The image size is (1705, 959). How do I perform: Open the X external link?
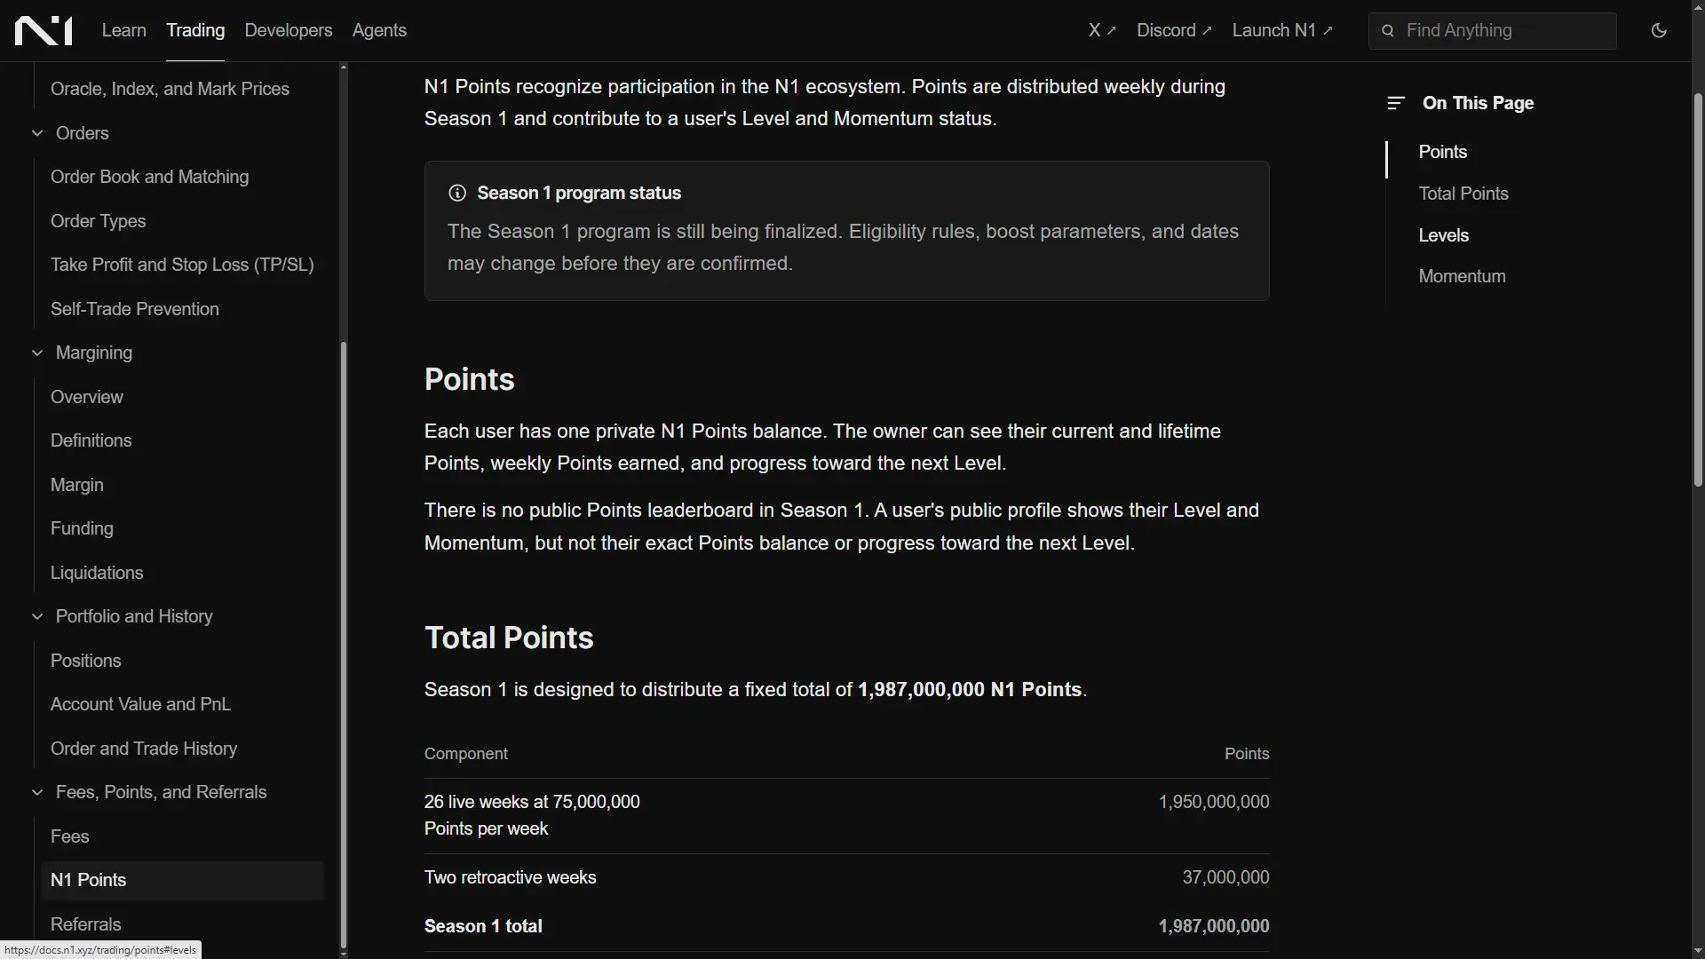[1102, 30]
